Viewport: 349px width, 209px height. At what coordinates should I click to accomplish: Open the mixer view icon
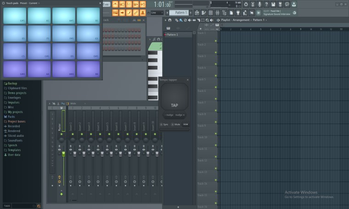point(218,13)
